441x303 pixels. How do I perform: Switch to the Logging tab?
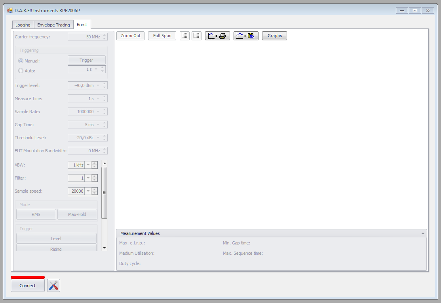coord(23,25)
